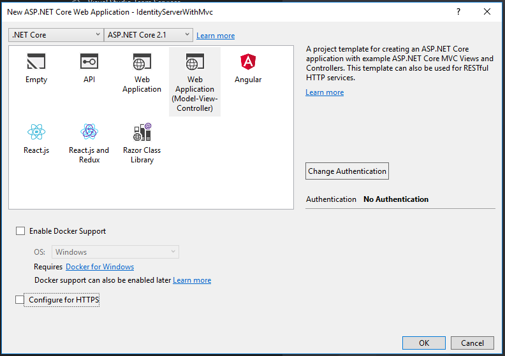This screenshot has height=356, width=505.
Task: Choose the API template icon
Action: click(89, 61)
